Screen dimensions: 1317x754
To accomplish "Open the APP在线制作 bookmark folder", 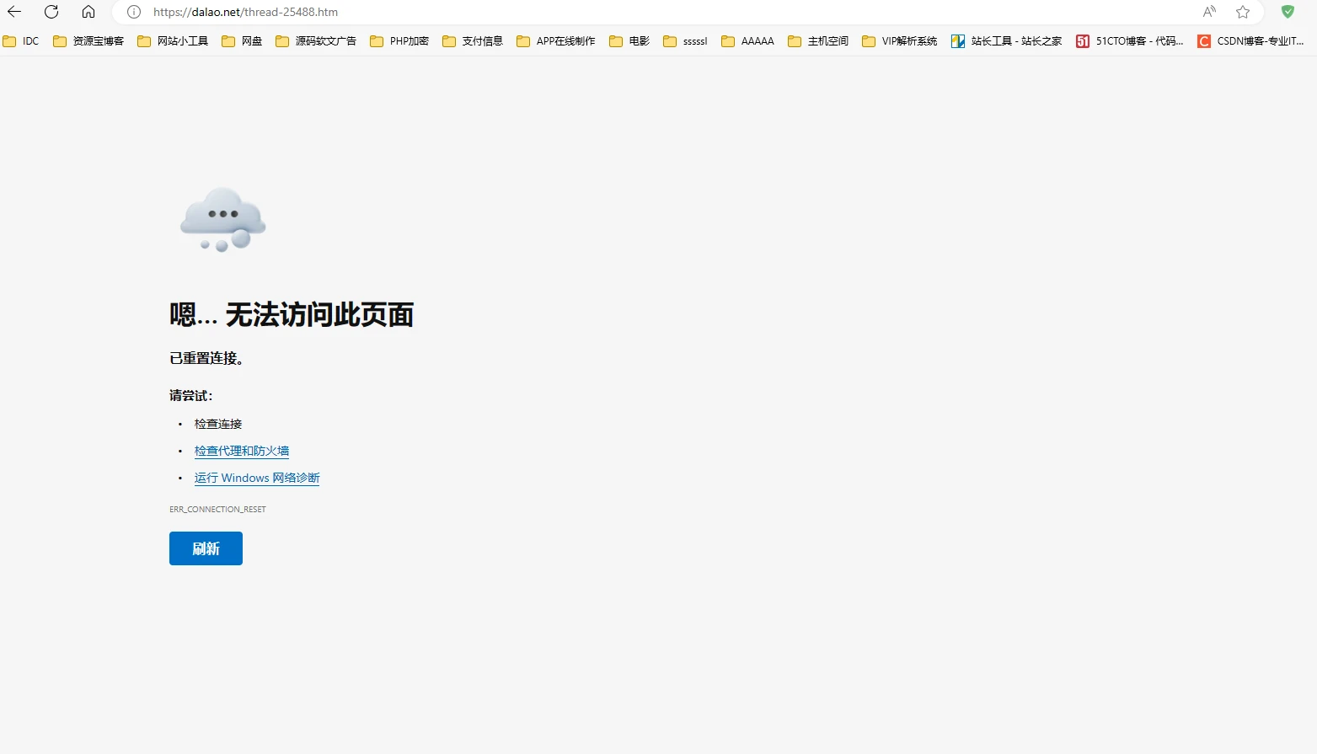I will 556,41.
